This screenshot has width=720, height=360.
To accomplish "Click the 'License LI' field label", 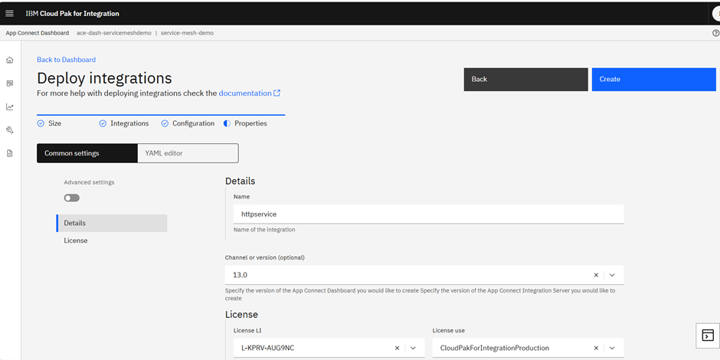I will (x=247, y=331).
